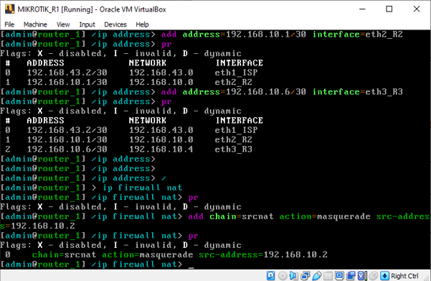Click the shared folders status icon
431x281 pixels.
[x=328, y=275]
